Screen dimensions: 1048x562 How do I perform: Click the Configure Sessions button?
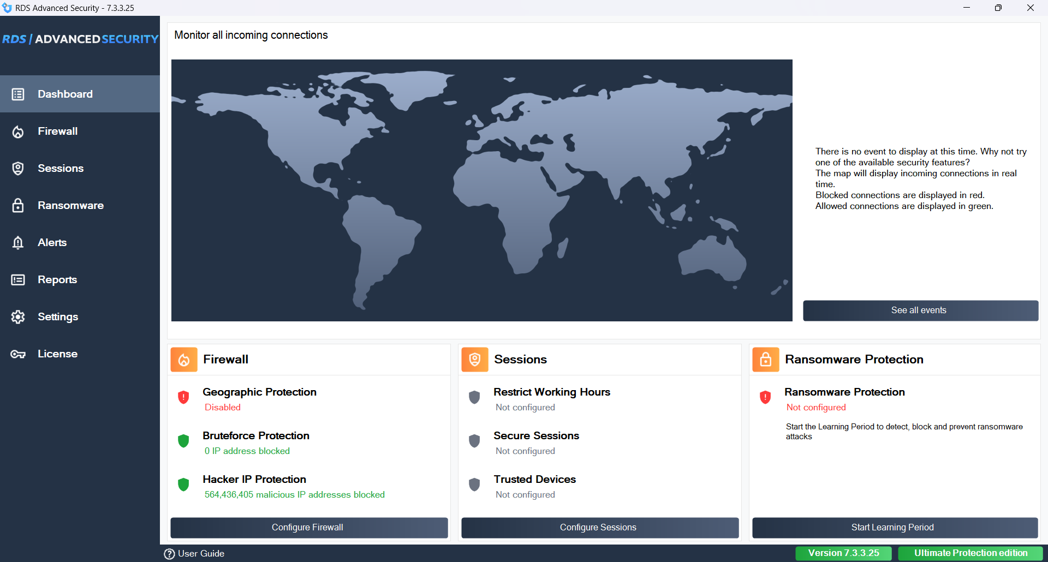click(x=600, y=528)
